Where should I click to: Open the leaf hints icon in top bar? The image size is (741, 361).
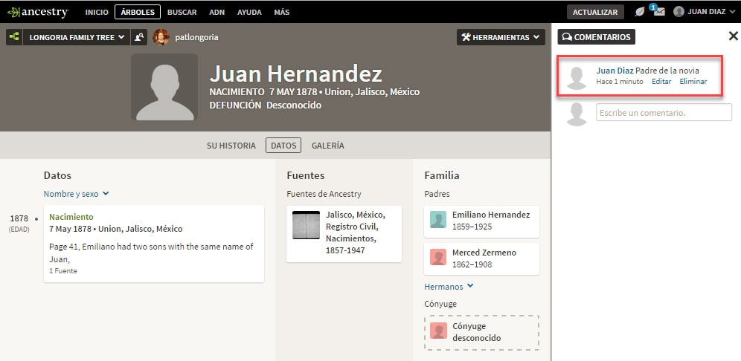[639, 12]
